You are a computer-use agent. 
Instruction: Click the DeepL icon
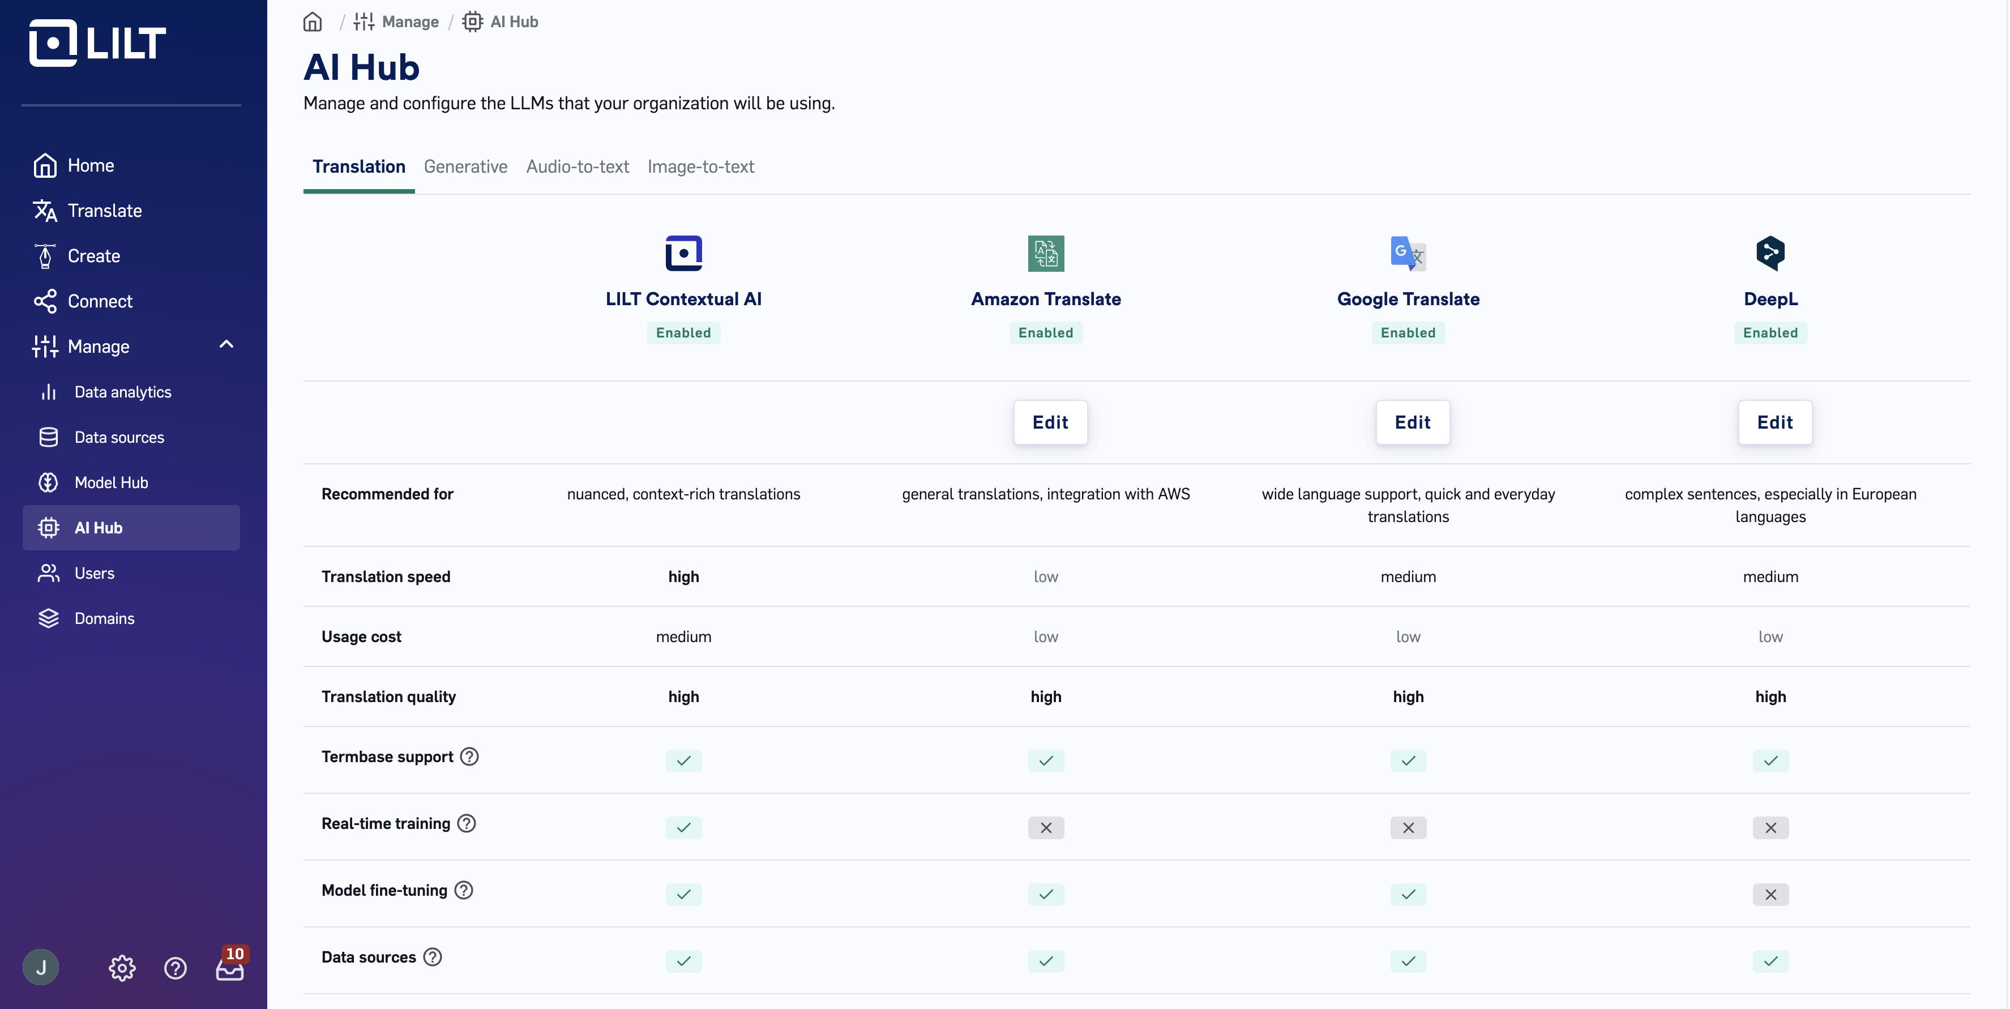[1769, 254]
